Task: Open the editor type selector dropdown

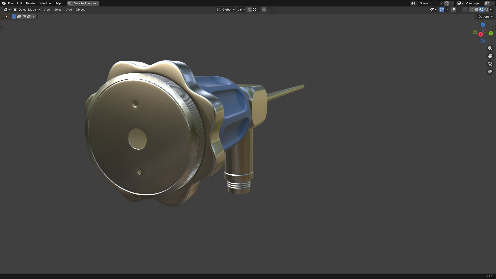Action: click(6, 10)
